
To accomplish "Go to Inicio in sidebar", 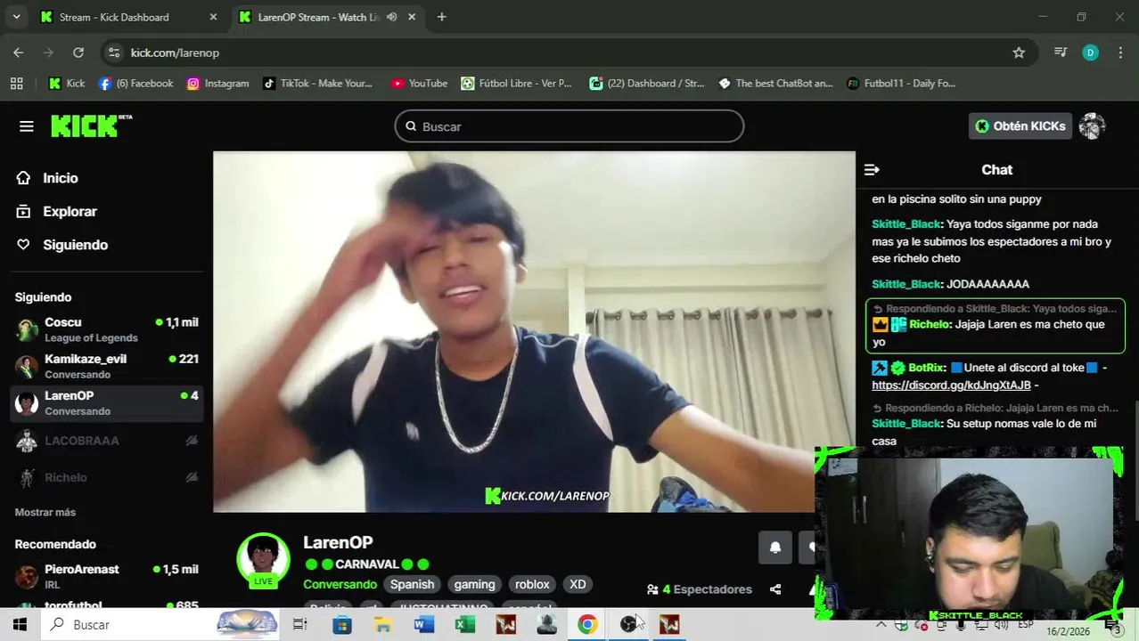I will pyautogui.click(x=48, y=178).
